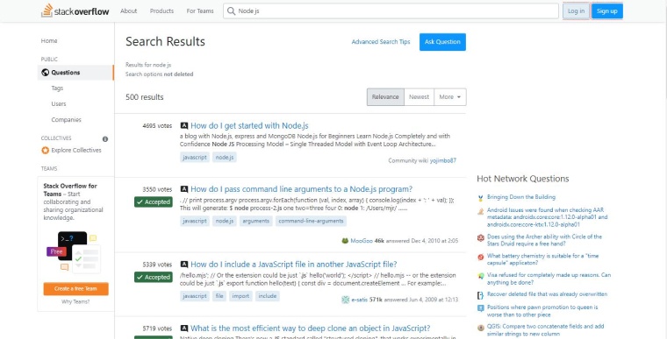Click the Ask Question button
This screenshot has height=339, width=667.
pos(442,42)
